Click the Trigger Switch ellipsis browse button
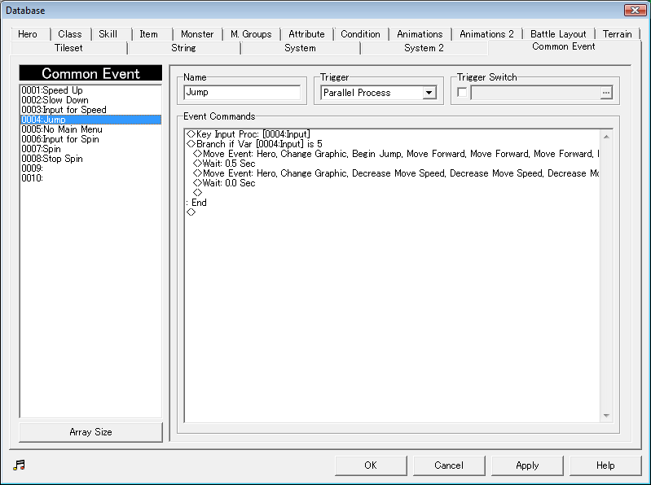 pos(605,93)
